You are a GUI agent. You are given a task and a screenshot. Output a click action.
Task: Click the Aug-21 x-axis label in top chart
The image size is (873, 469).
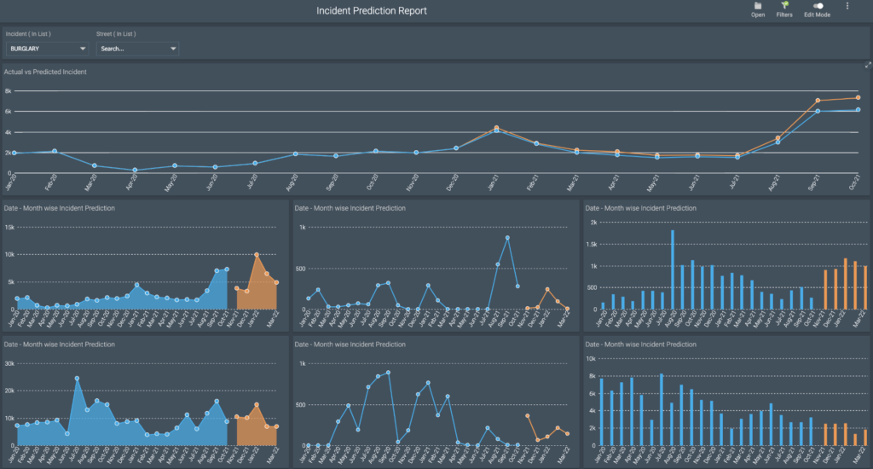point(774,182)
